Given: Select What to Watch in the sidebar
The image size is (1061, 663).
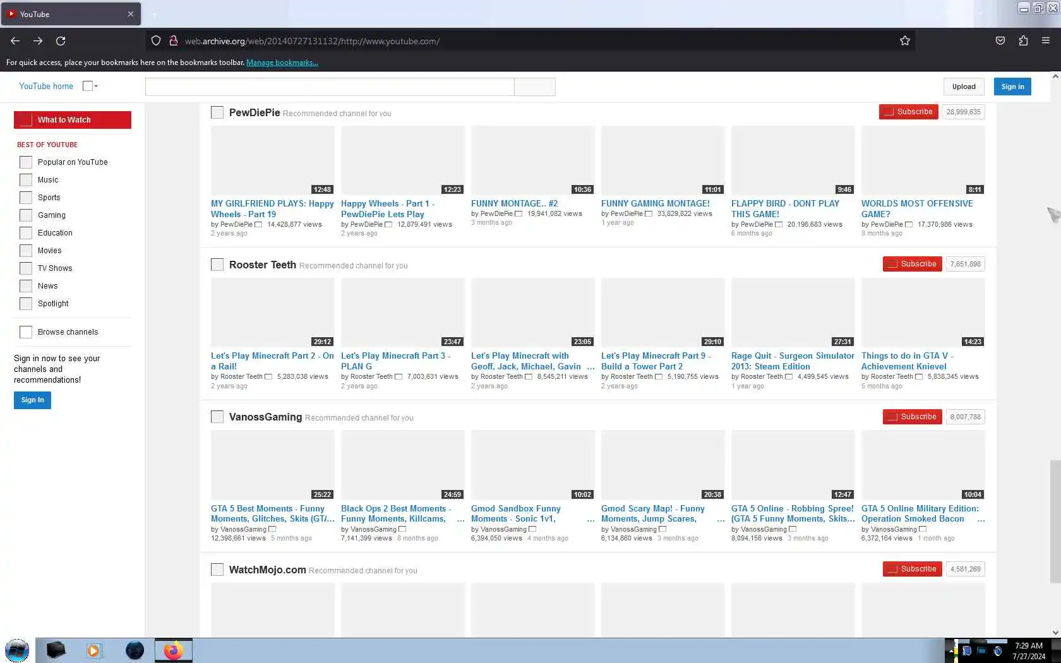Looking at the screenshot, I should 73,120.
